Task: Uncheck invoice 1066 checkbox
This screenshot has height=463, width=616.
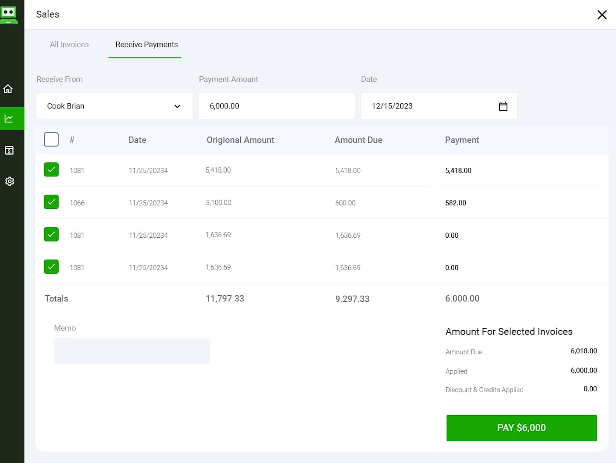Action: pyautogui.click(x=51, y=202)
